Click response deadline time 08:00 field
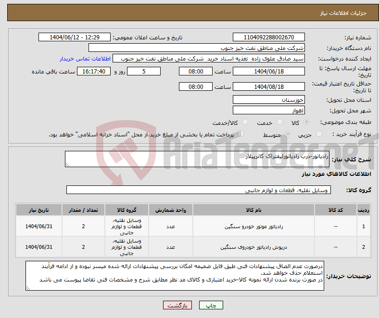Image resolution: width=379 pixels, height=318 pixels. click(x=196, y=72)
